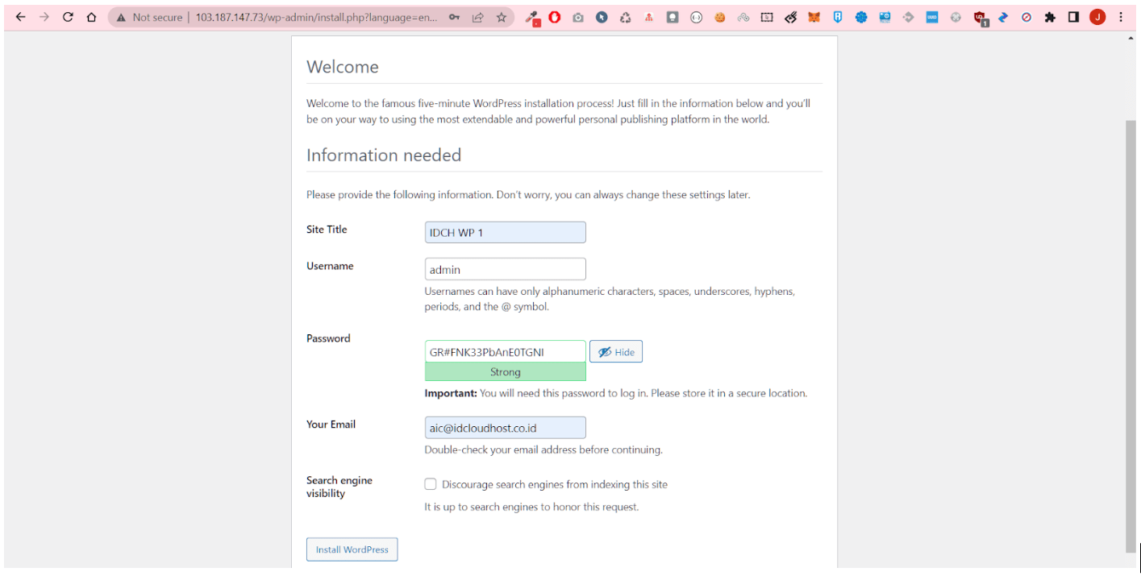Click the browser back arrow

[21, 17]
